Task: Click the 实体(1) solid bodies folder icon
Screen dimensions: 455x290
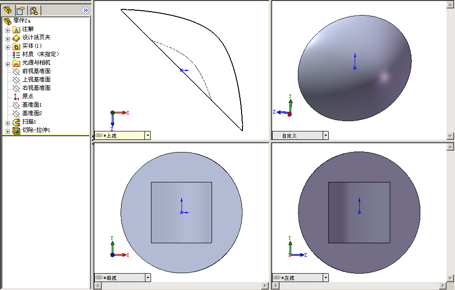Action: [x=16, y=46]
